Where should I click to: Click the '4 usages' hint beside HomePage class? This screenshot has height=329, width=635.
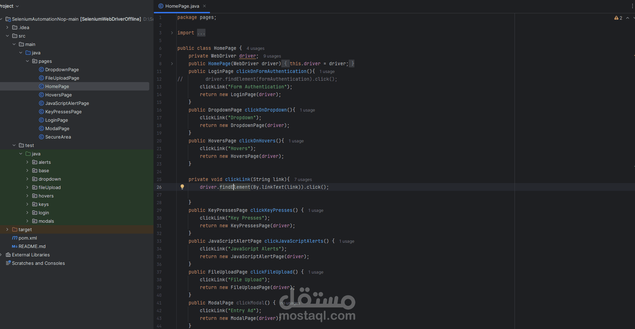(x=255, y=48)
